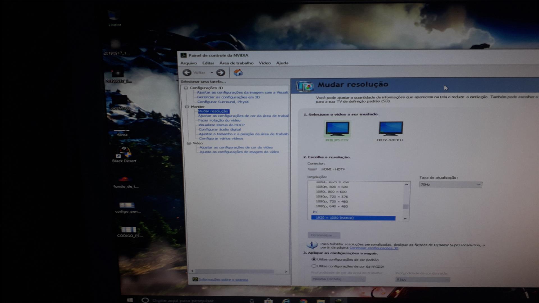This screenshot has height=303, width=539.
Task: Open the Área de trabalho menu
Action: point(236,63)
